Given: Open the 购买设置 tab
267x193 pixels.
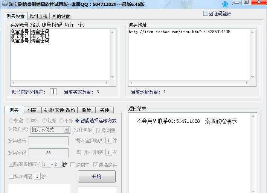Looking at the screenshot, I should coord(15,16).
